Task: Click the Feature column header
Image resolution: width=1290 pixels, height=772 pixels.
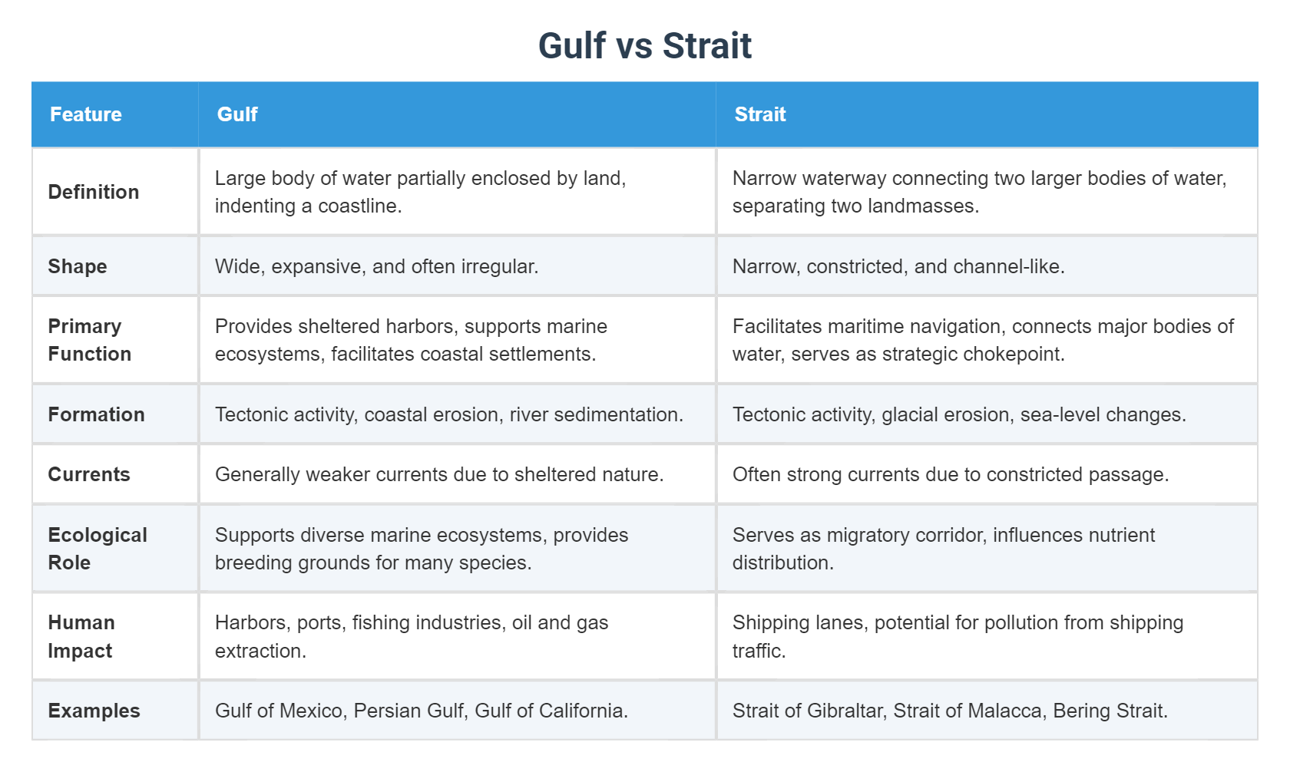Action: pyautogui.click(x=86, y=114)
